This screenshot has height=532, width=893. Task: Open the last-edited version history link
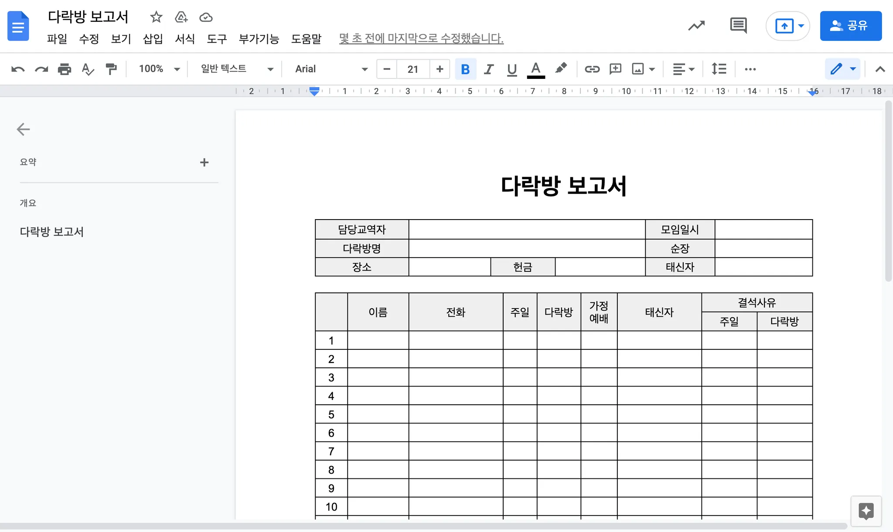(x=421, y=38)
